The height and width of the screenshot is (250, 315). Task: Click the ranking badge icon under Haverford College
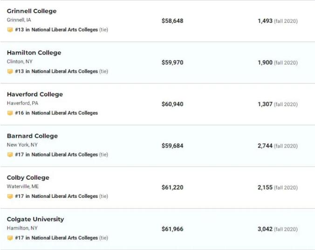(10, 113)
